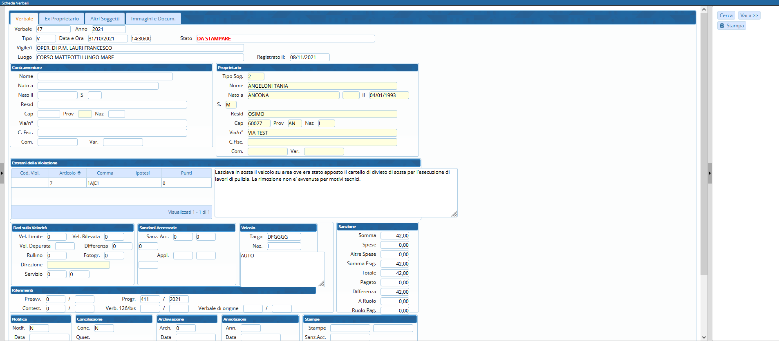Click the proprietario Nome field ANGELONI TANIA
This screenshot has width=779, height=341.
click(322, 86)
